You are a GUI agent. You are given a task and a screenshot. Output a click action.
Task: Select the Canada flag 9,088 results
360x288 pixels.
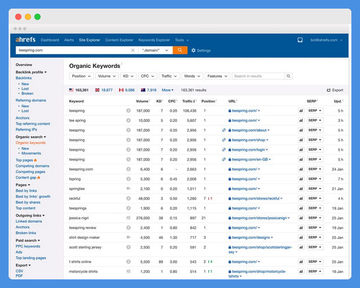(x=127, y=90)
